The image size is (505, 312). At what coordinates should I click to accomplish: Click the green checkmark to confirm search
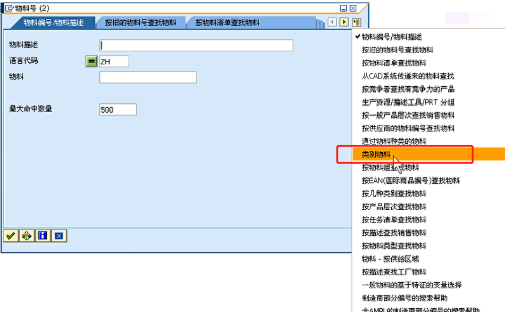click(x=10, y=236)
